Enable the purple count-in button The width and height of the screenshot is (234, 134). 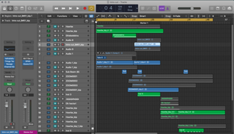[162, 8]
